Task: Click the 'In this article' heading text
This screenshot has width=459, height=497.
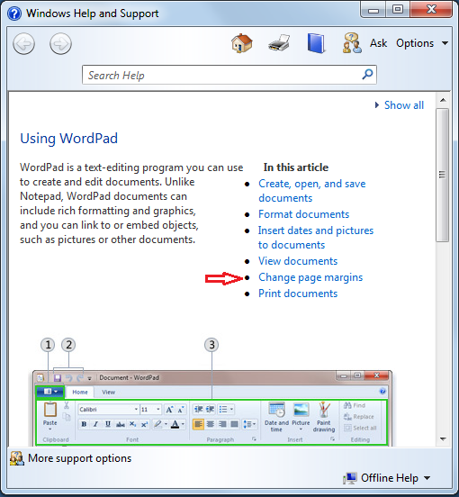Action: tap(296, 167)
